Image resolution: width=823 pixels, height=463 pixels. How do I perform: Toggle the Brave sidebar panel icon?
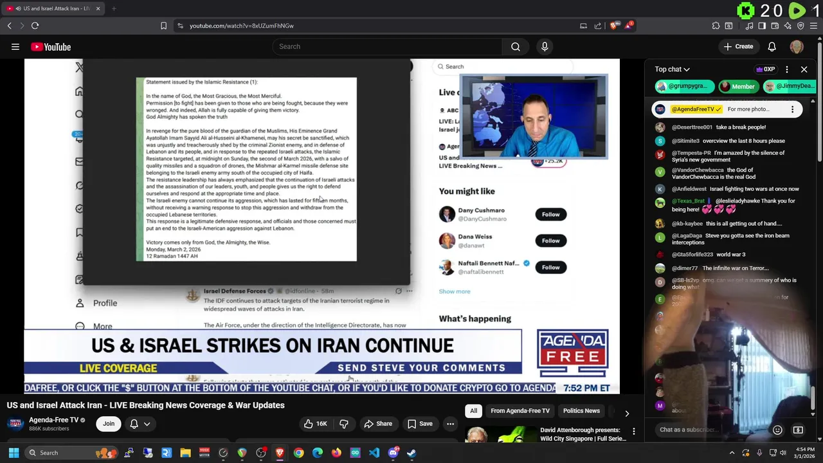(x=762, y=26)
